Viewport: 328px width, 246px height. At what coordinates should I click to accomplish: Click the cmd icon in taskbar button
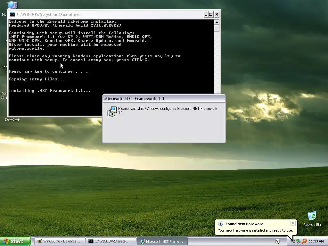point(91,242)
